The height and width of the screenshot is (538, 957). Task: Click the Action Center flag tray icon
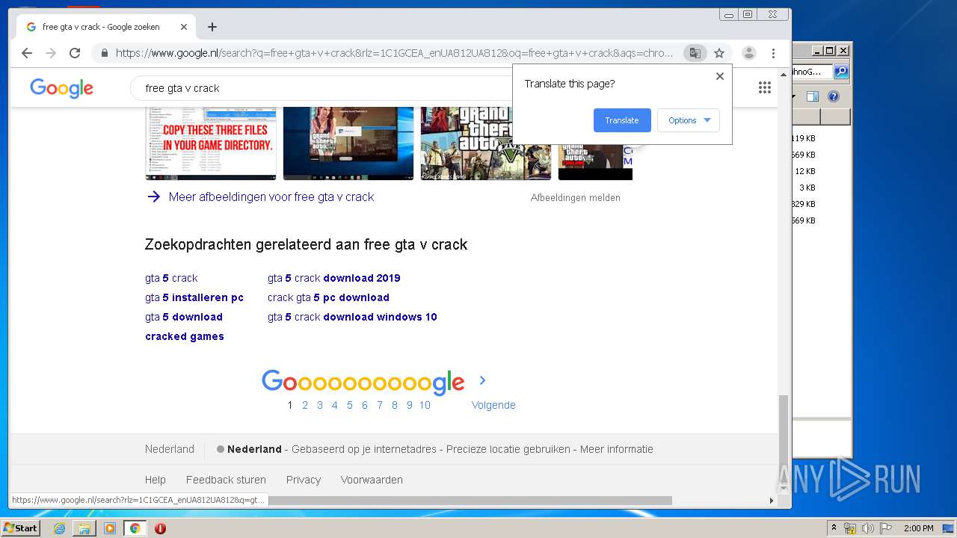click(x=886, y=528)
